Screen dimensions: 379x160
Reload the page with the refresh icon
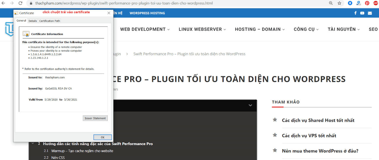pyautogui.click(x=20, y=3)
